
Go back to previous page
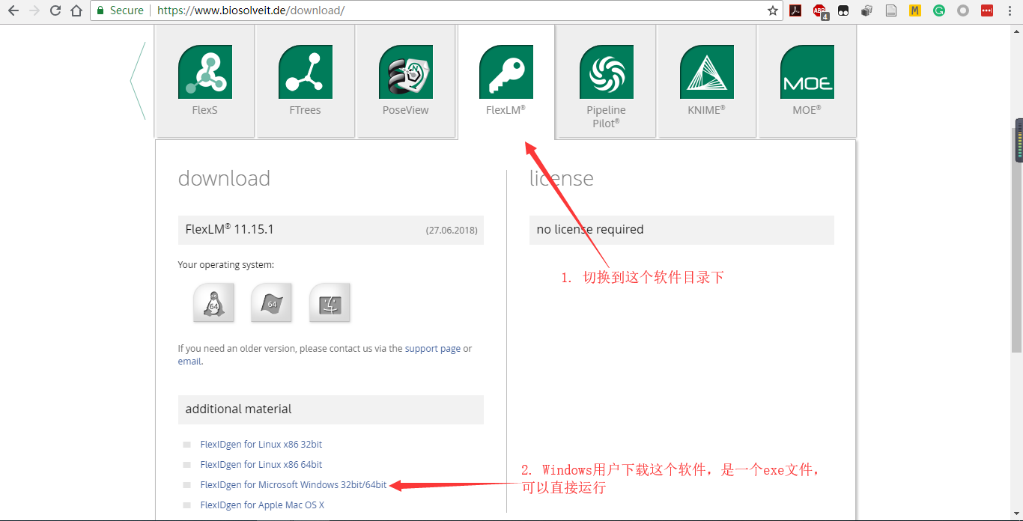13,10
